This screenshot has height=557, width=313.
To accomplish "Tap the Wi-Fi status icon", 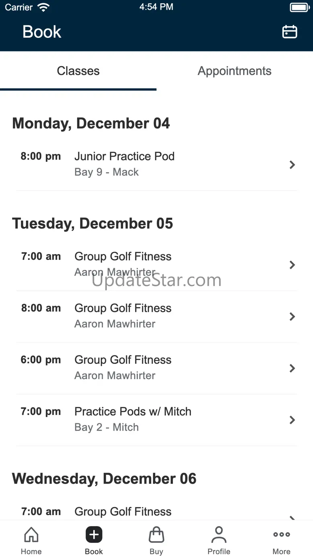I will point(43,7).
